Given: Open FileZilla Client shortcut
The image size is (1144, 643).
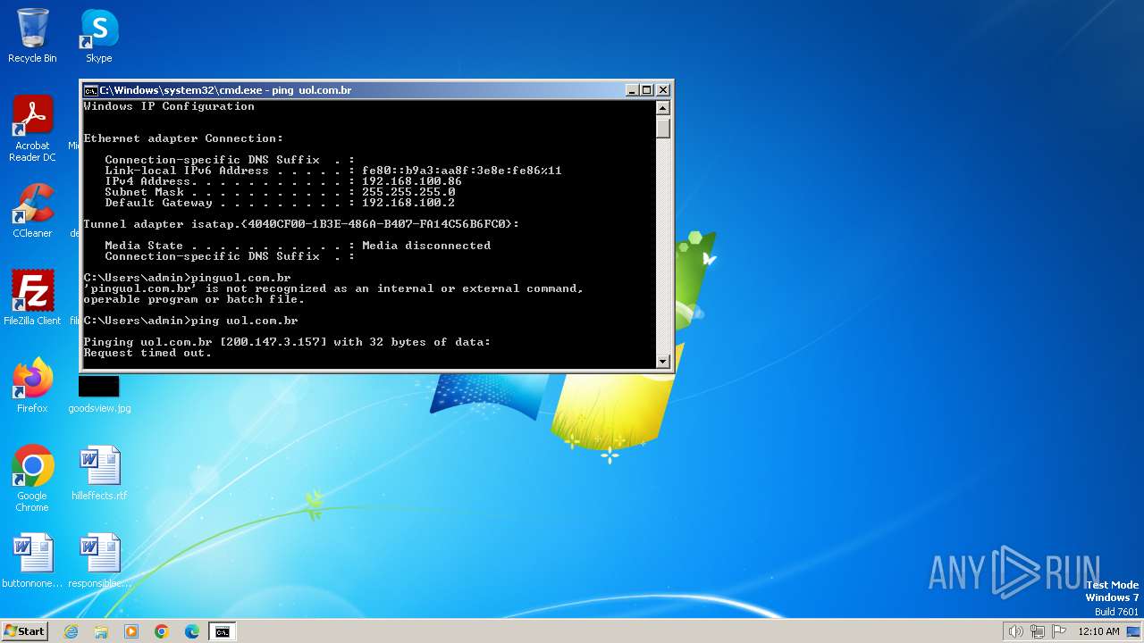Looking at the screenshot, I should (32, 297).
